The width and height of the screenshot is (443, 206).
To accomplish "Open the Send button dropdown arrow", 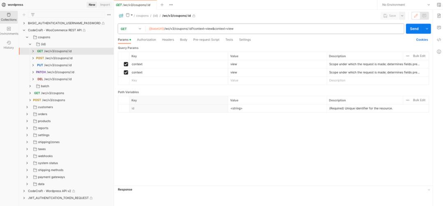I will 427,29.
